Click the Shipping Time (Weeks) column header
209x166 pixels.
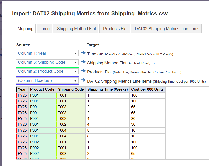108,89
